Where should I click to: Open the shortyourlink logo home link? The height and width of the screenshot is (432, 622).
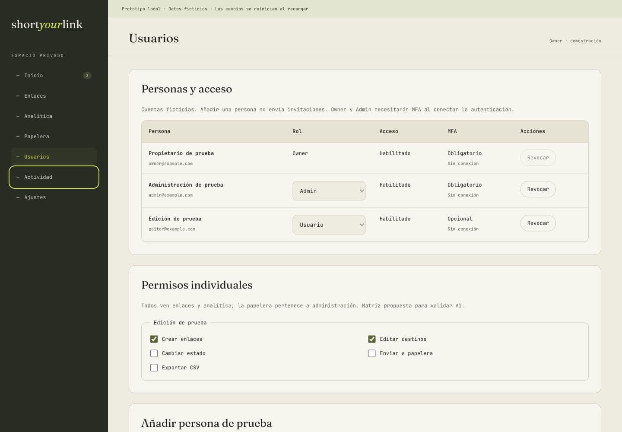(47, 25)
